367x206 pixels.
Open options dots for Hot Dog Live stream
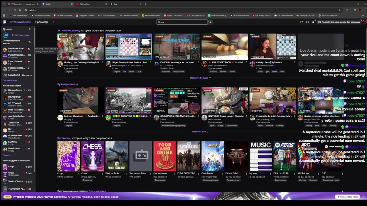pyautogui.click(x=102, y=62)
